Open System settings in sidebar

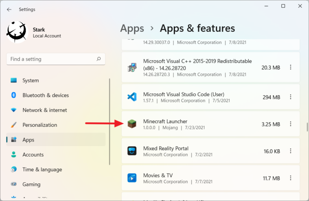point(56,80)
